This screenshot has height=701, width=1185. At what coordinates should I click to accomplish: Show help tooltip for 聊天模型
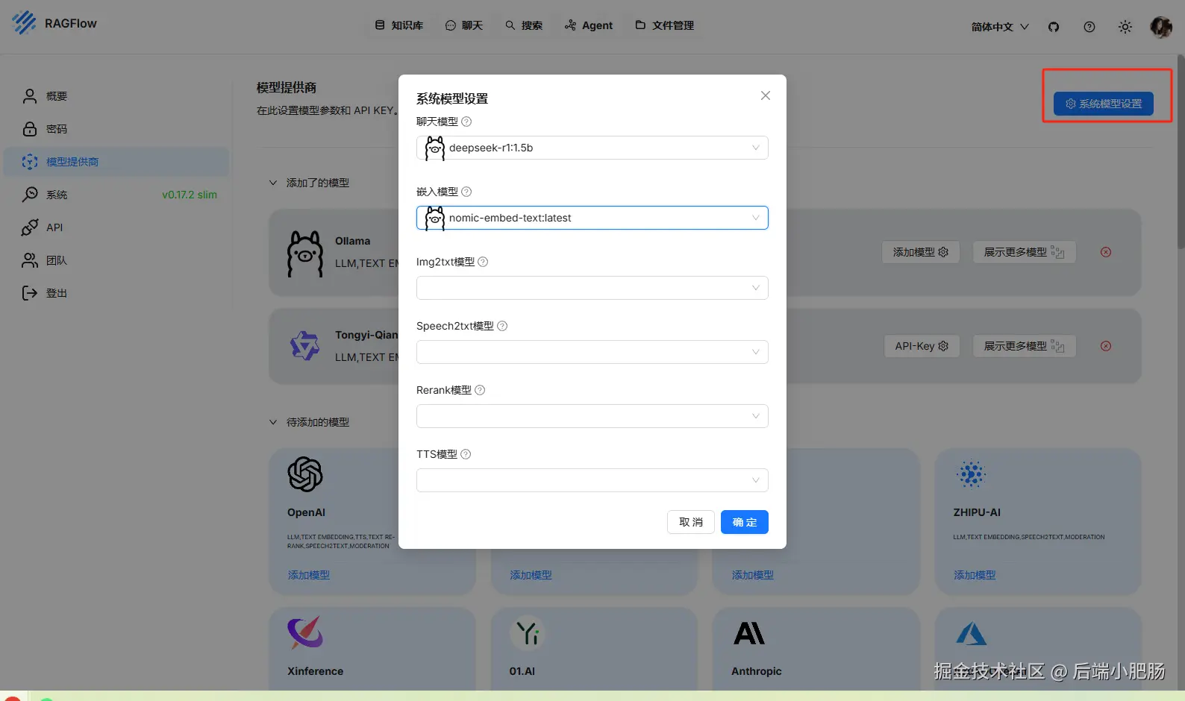[x=466, y=122]
